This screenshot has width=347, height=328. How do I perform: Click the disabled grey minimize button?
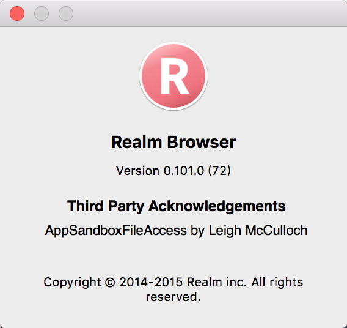coord(42,13)
